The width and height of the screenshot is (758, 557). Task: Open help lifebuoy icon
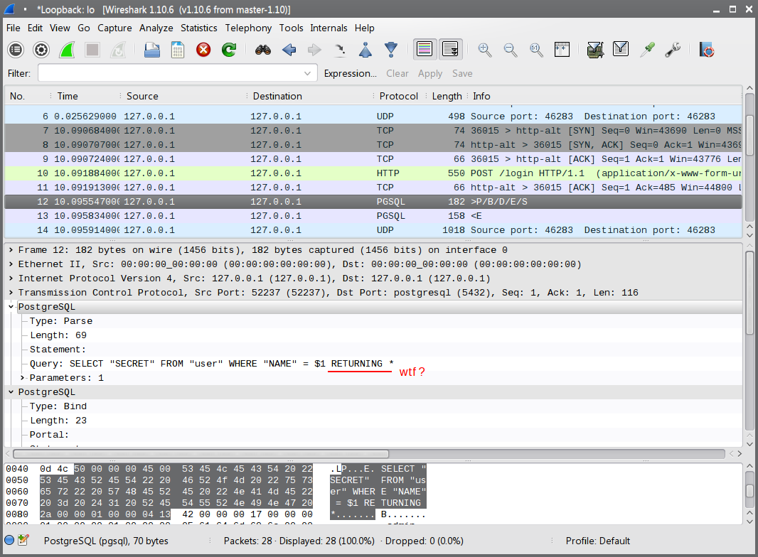coord(706,49)
